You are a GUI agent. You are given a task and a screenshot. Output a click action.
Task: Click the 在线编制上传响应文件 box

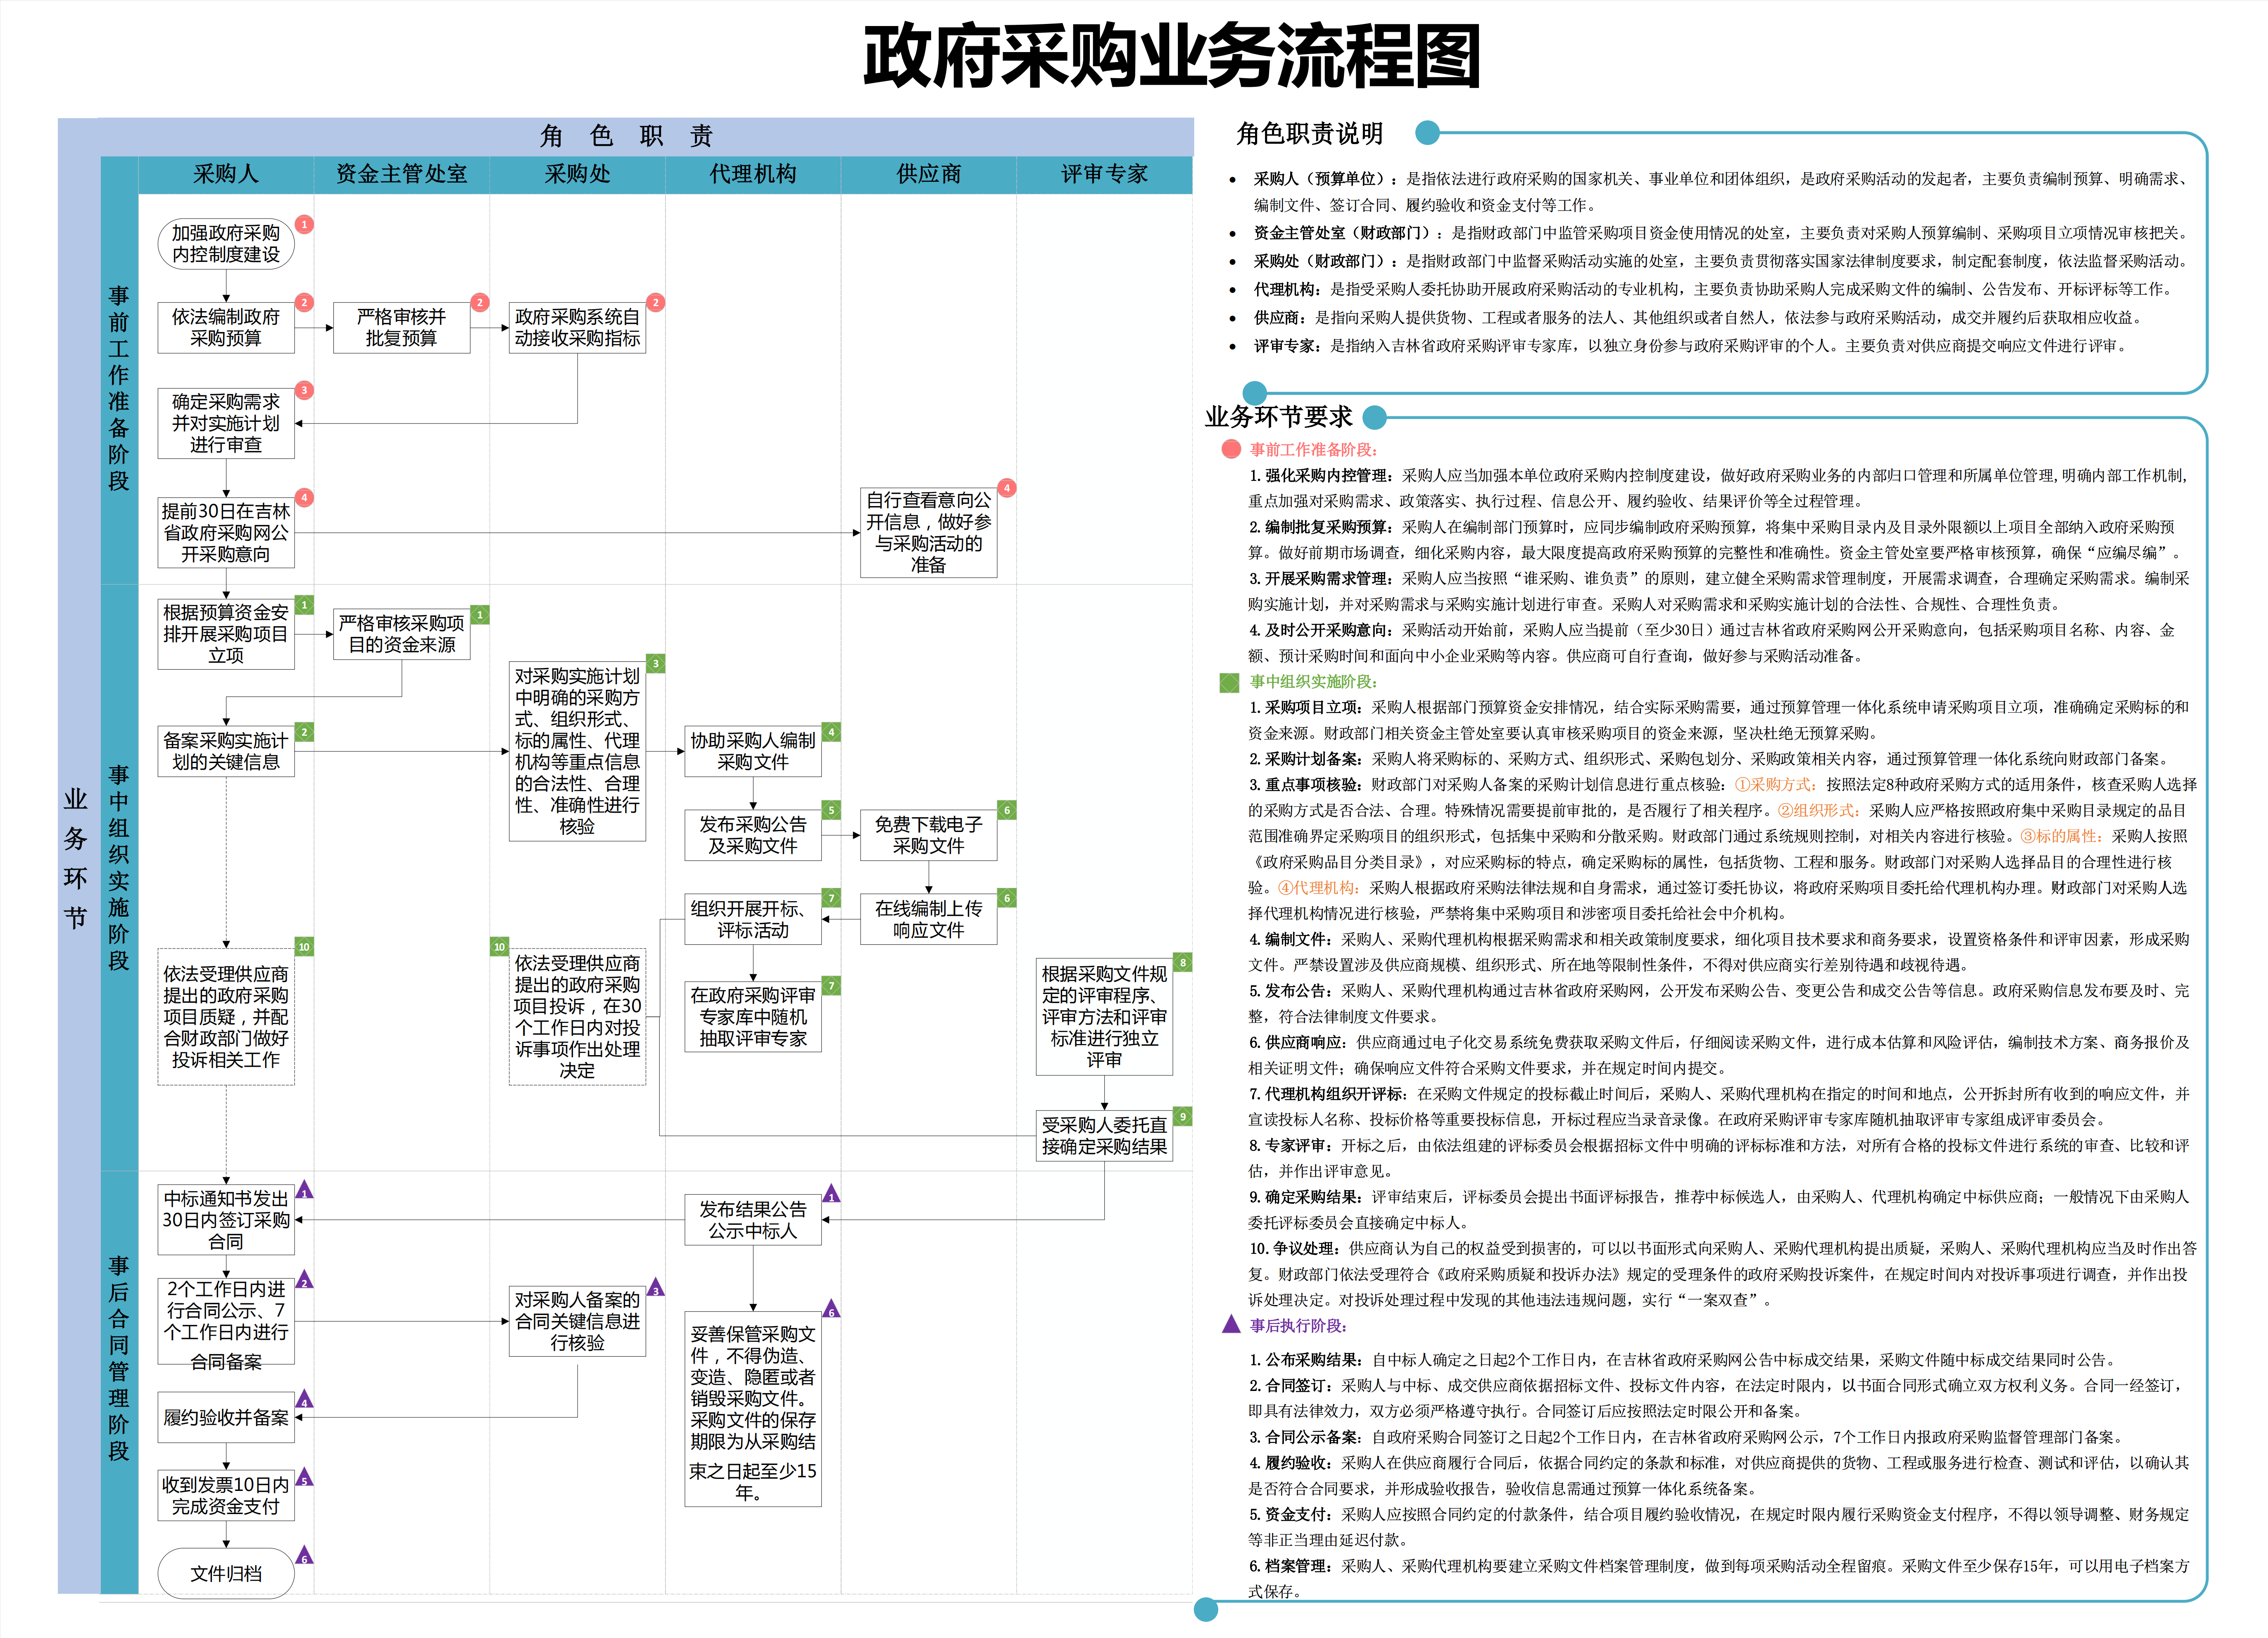(x=929, y=919)
